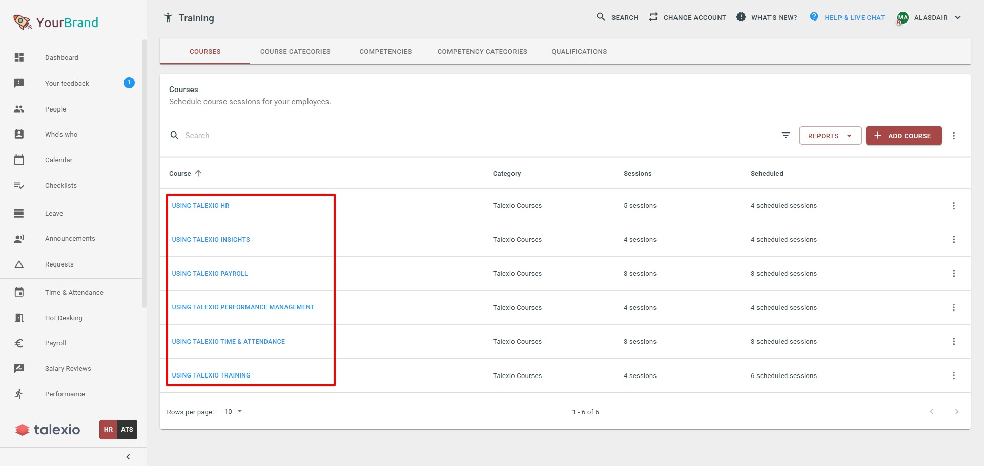The width and height of the screenshot is (984, 466).
Task: Click the Announcements megaphone icon
Action: point(19,238)
